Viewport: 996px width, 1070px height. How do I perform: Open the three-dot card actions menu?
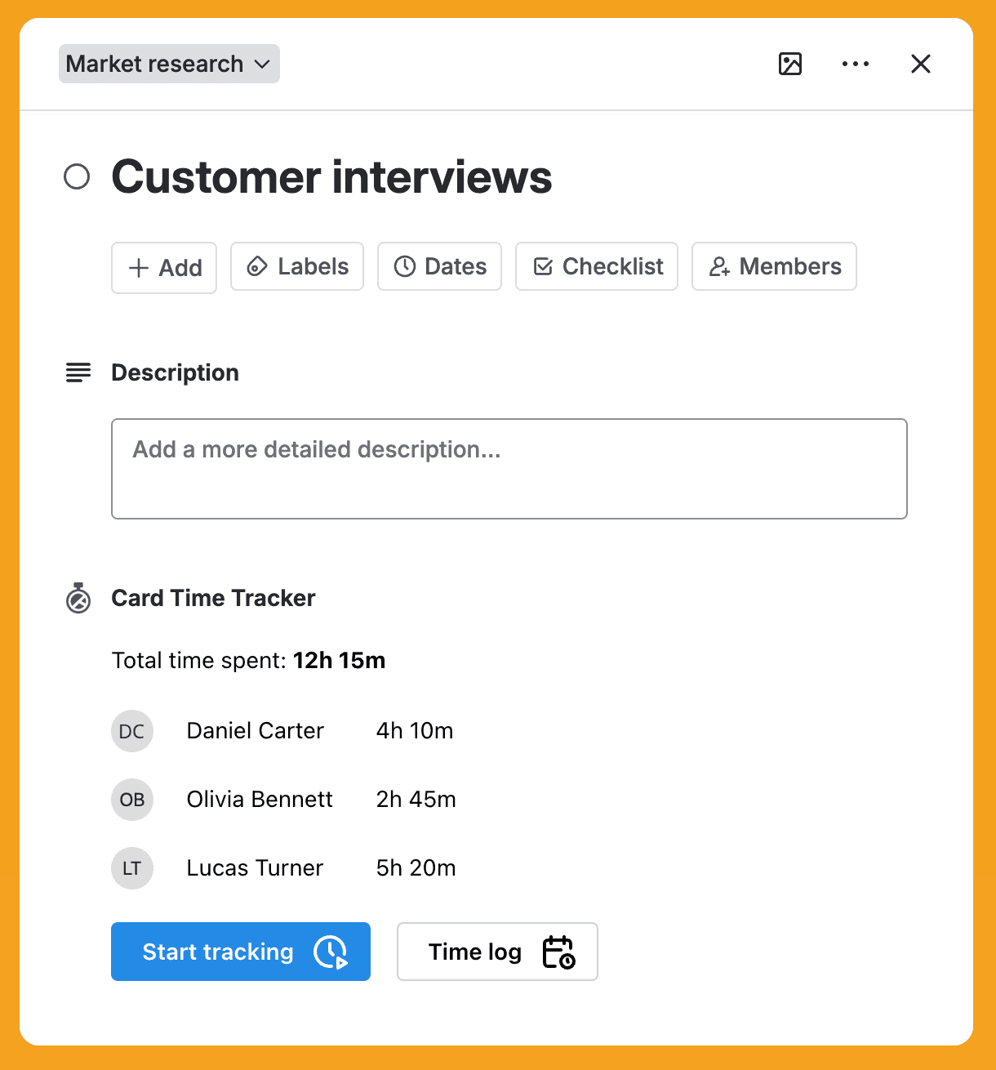[x=856, y=64]
